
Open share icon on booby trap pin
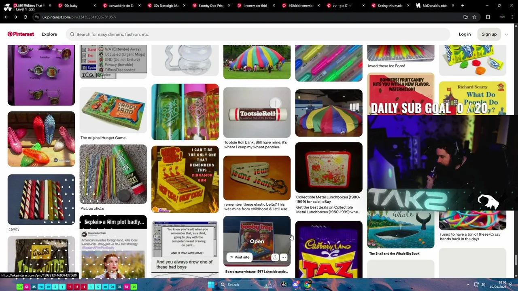275,257
